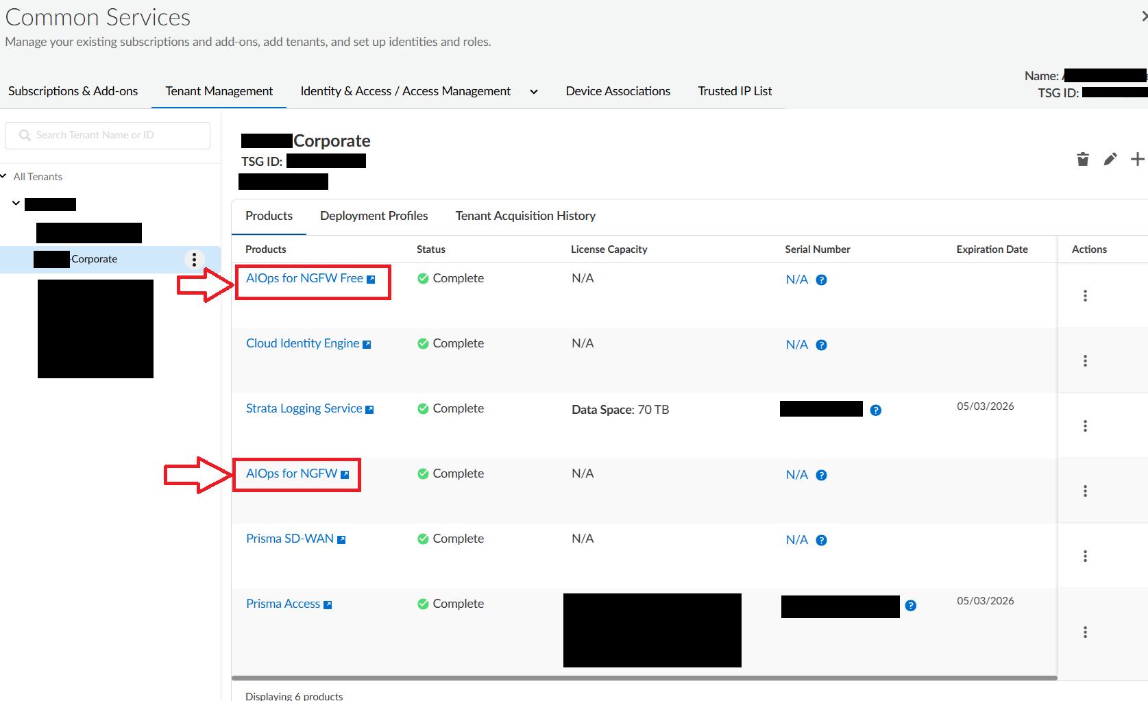Click N/A serial link for AIOps for NGFW Free
This screenshot has width=1148, height=701.
pos(796,280)
